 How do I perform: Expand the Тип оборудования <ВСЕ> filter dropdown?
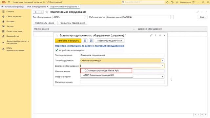pyautogui.click(x=86, y=17)
